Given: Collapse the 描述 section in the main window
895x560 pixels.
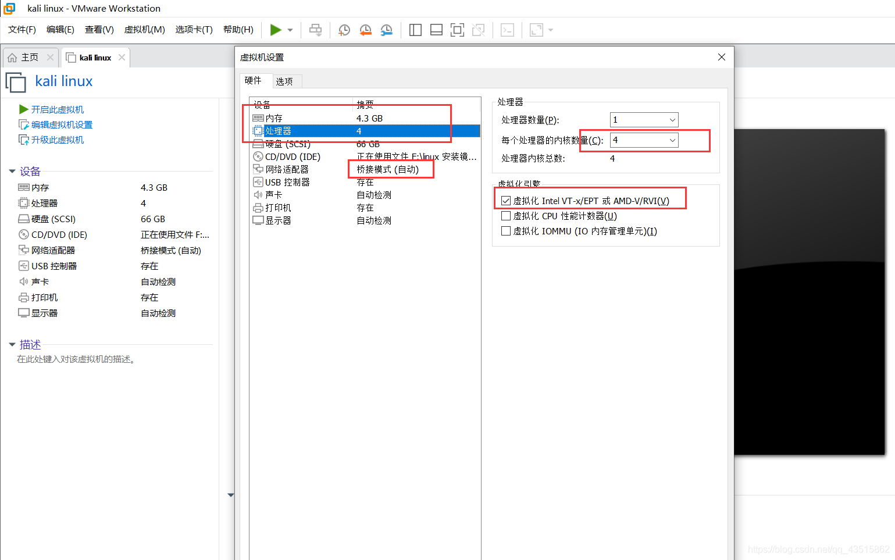Looking at the screenshot, I should (x=12, y=345).
